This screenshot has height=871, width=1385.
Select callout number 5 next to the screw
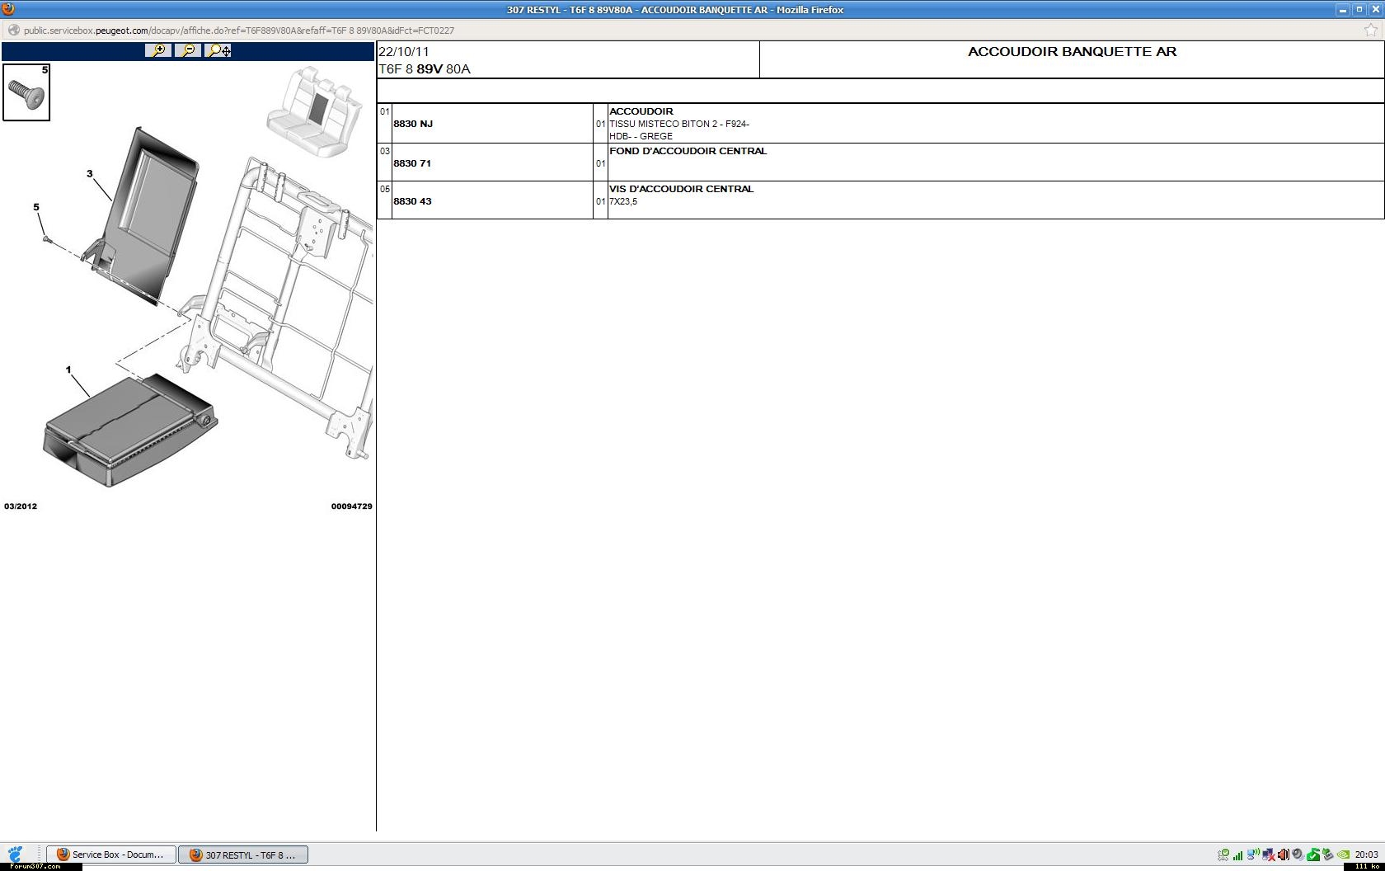pyautogui.click(x=36, y=207)
